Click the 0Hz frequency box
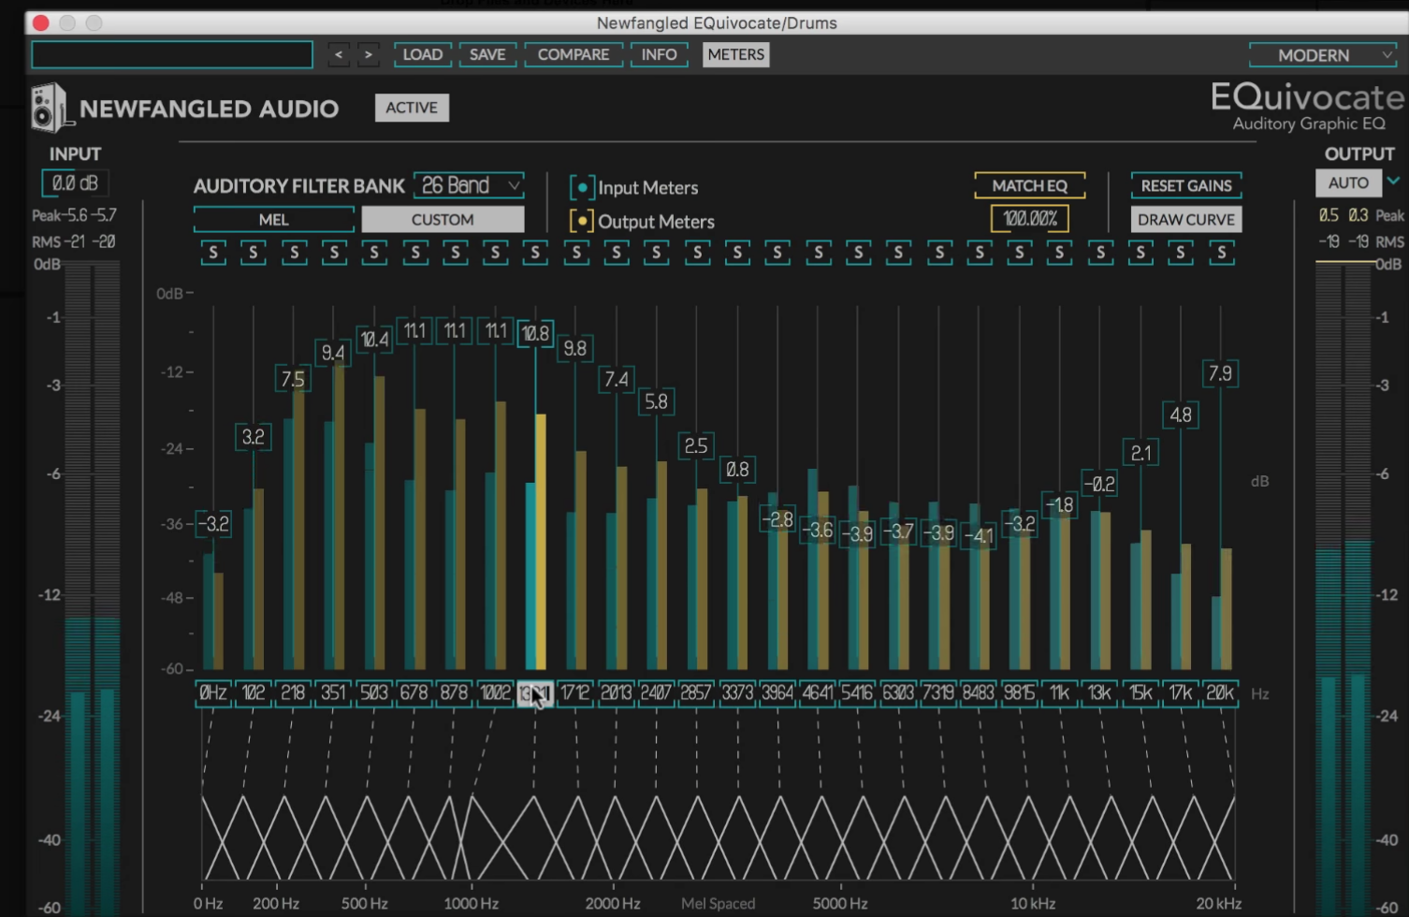This screenshot has height=917, width=1409. (x=213, y=693)
